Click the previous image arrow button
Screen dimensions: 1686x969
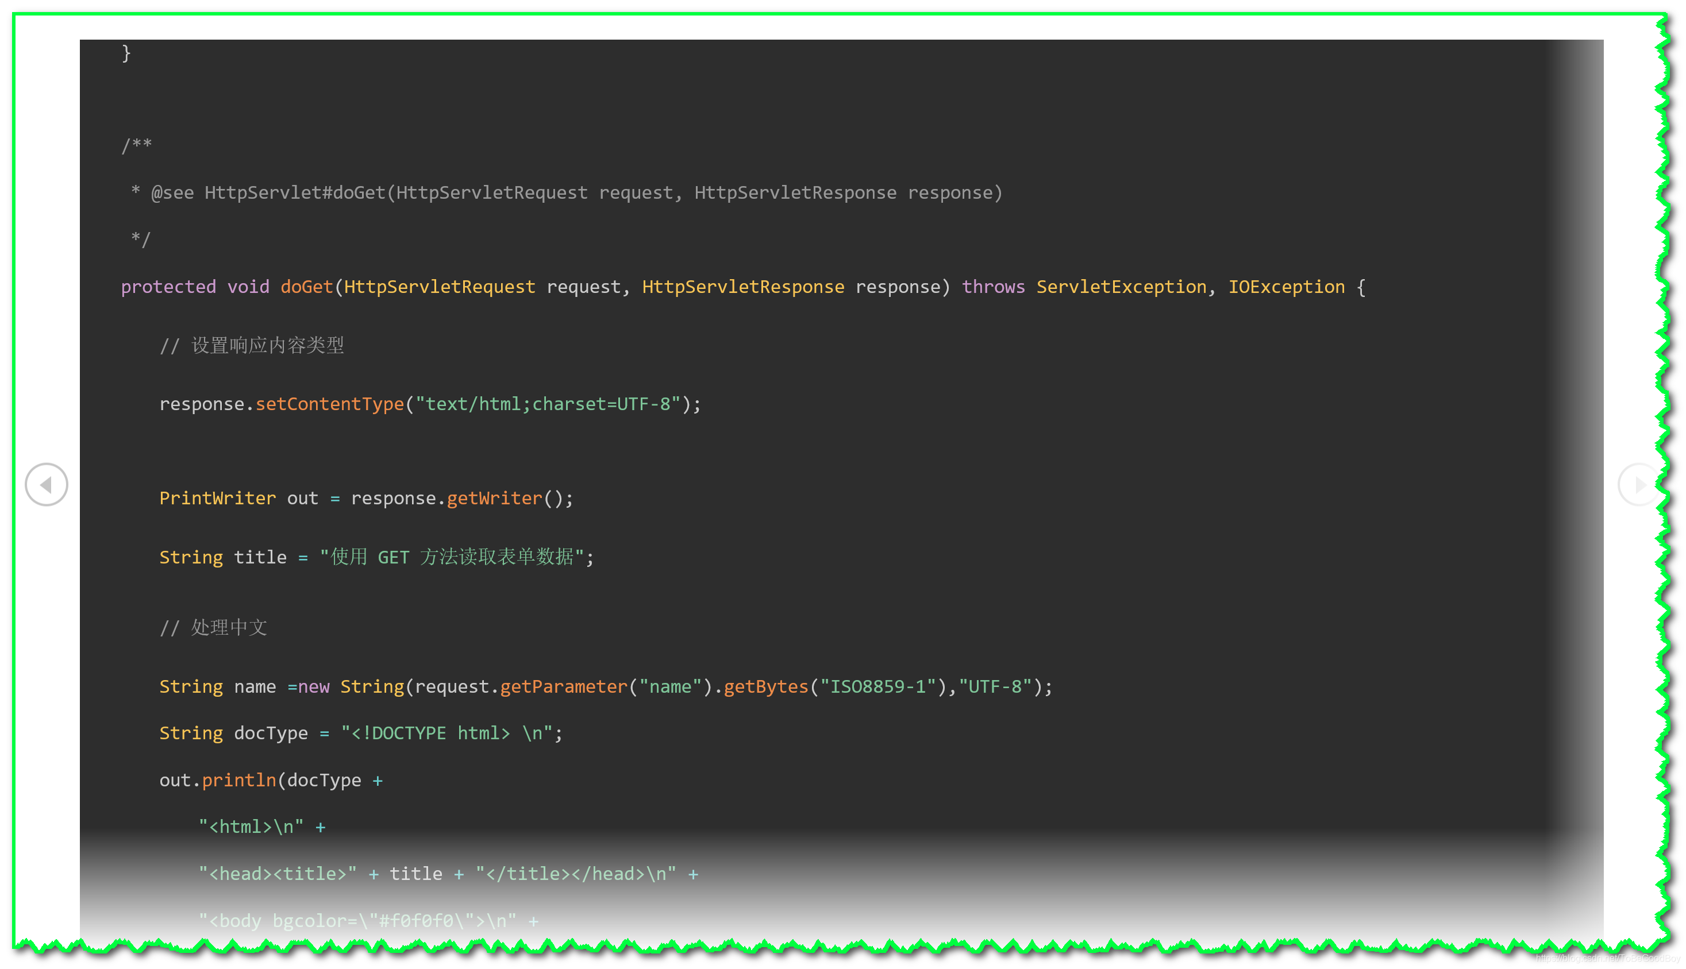(46, 485)
